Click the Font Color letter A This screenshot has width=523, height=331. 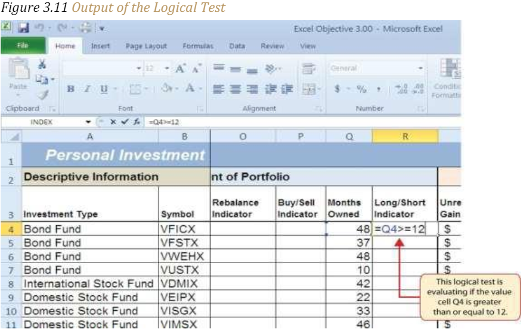pos(190,89)
